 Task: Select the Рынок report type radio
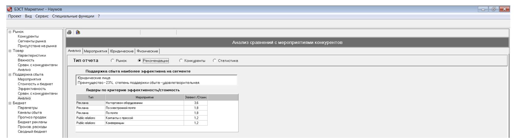112,61
